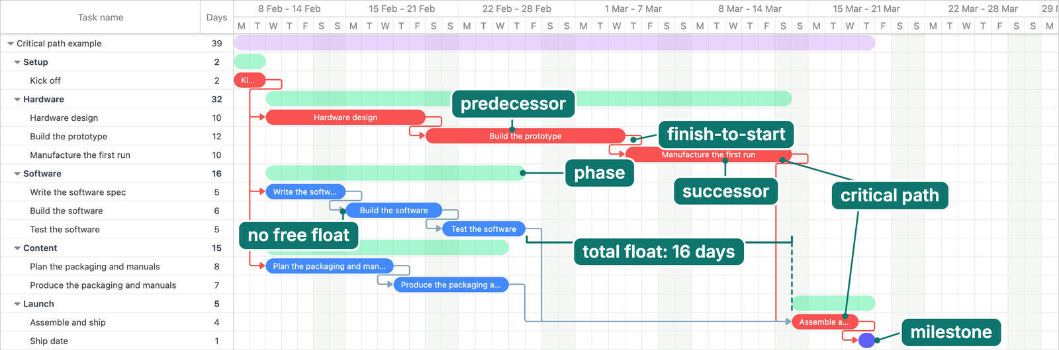Click the blue Produce the packaging bar
The image size is (1059, 350).
point(451,285)
